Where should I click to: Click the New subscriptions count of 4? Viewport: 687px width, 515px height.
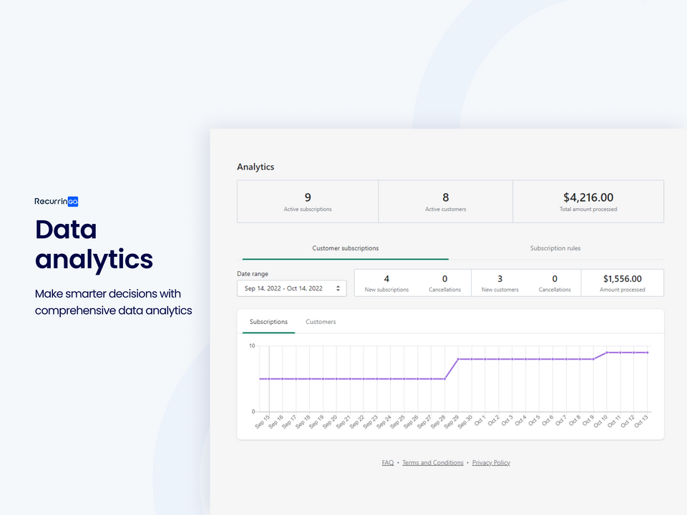[x=386, y=279]
